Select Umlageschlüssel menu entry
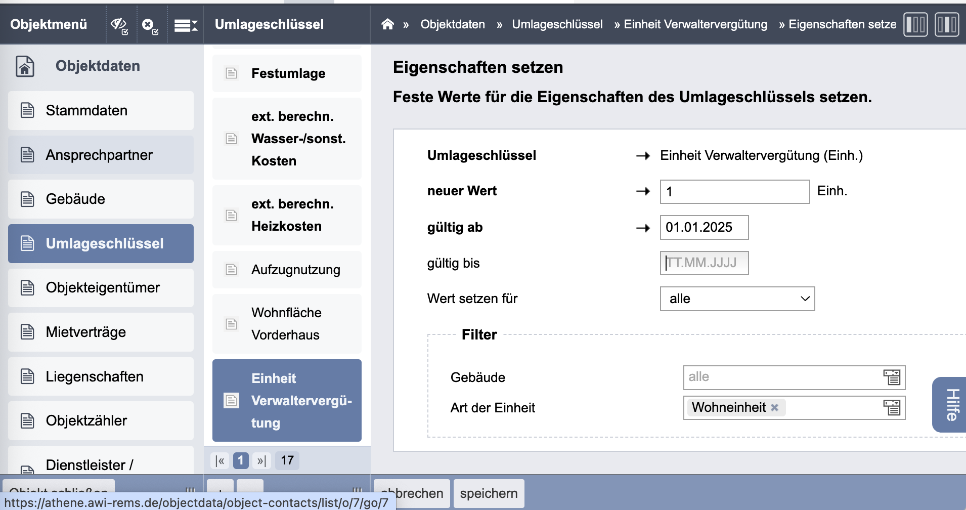The image size is (966, 510). click(101, 243)
